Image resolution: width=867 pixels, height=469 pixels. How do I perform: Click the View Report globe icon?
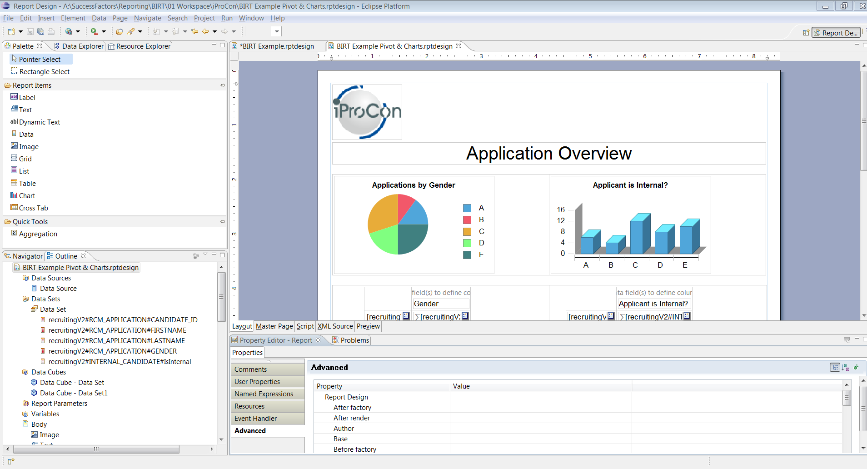[x=69, y=31]
